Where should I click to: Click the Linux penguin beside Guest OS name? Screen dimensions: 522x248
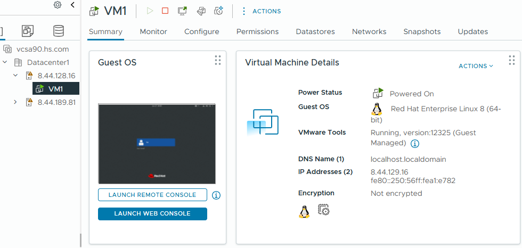[377, 109]
